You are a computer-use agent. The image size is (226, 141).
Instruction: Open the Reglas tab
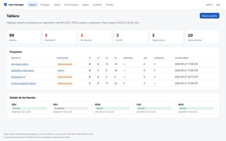[86, 5]
